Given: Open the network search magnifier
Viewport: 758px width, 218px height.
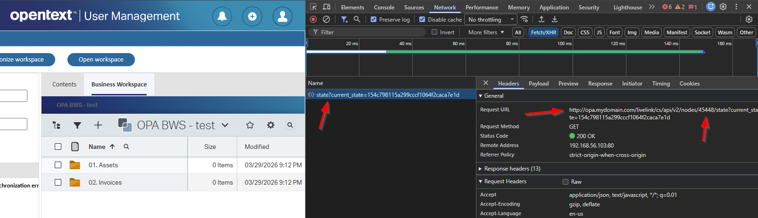Looking at the screenshot, I should [357, 19].
